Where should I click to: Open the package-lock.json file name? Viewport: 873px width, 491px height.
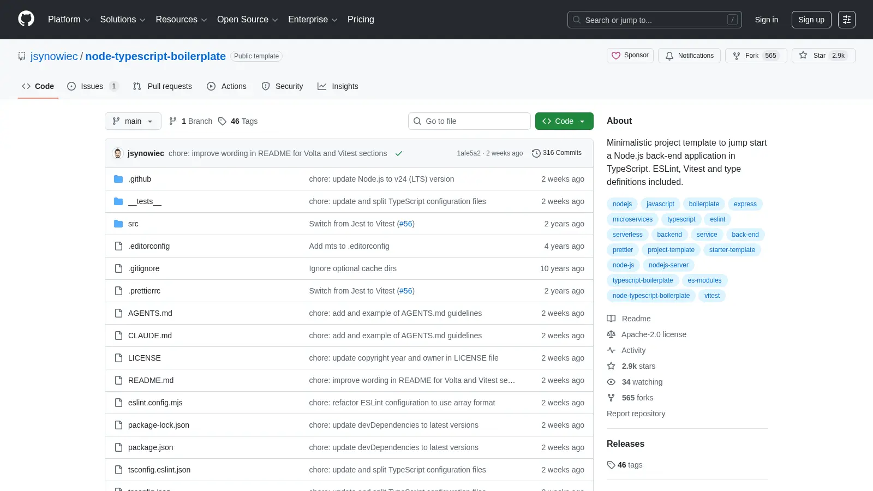point(159,425)
